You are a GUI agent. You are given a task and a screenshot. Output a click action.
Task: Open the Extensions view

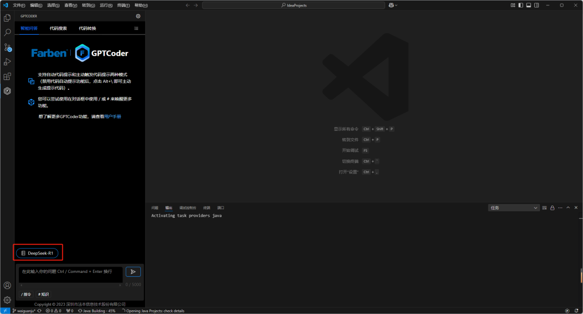pos(8,77)
